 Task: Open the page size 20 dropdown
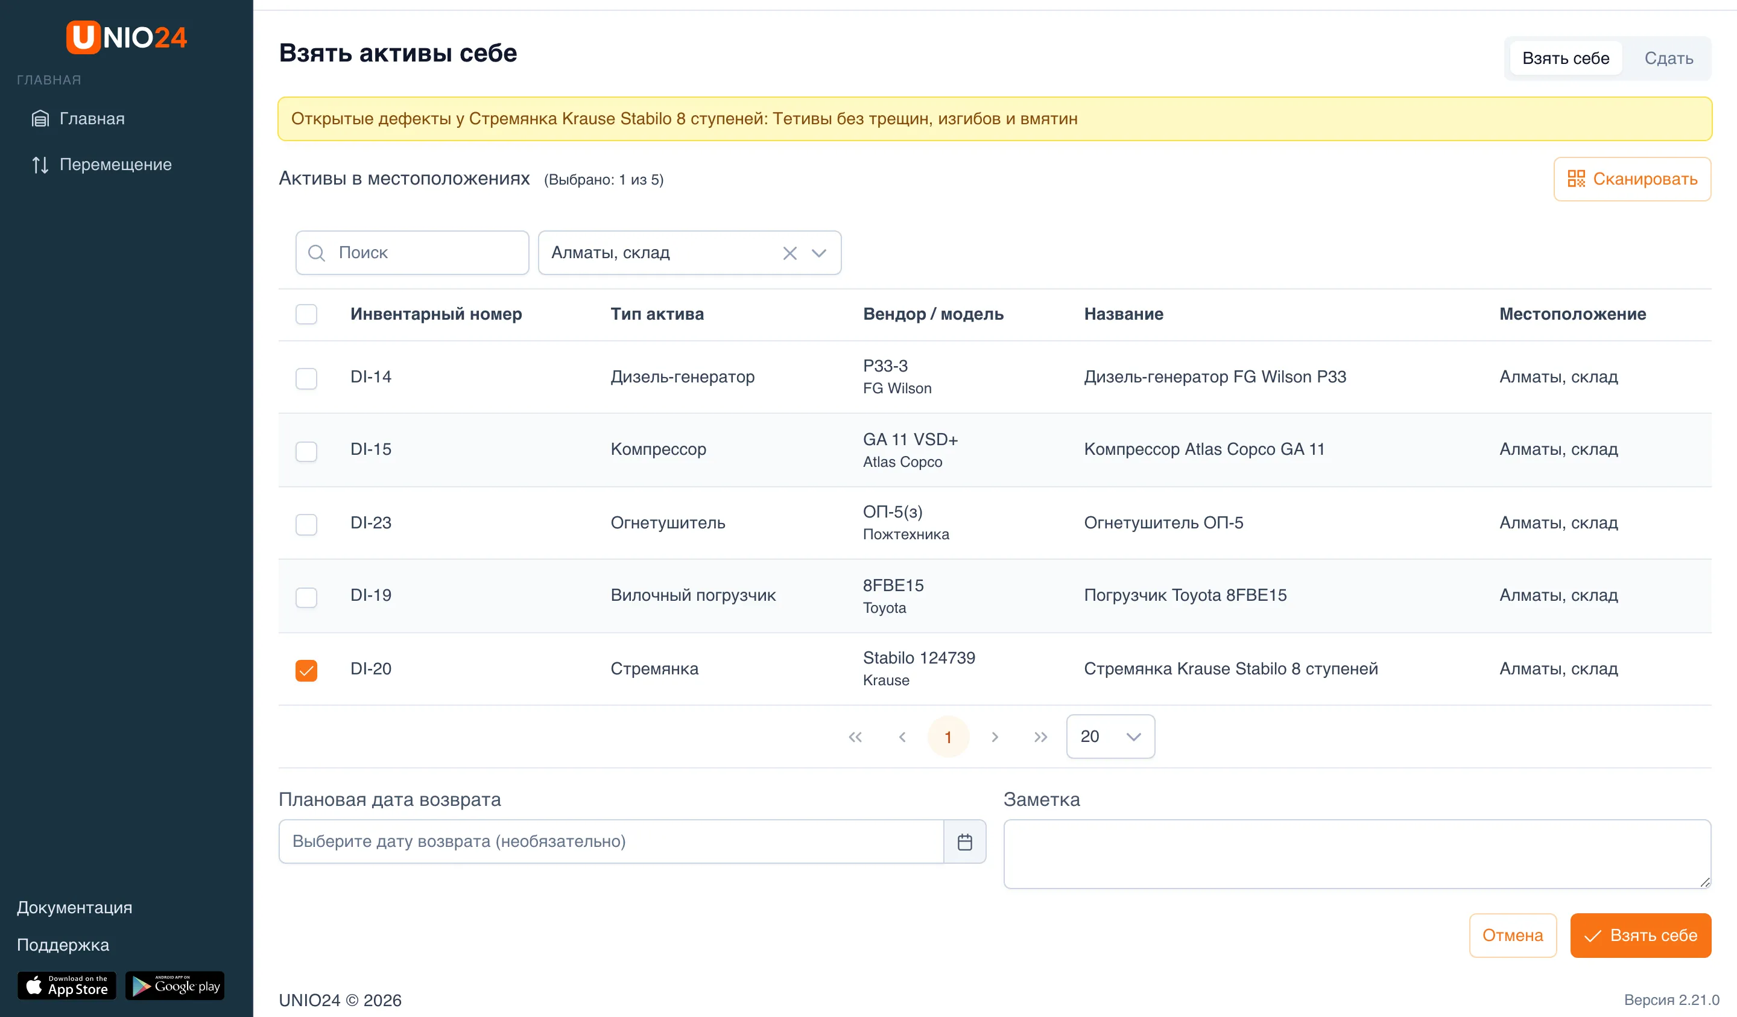[1110, 737]
